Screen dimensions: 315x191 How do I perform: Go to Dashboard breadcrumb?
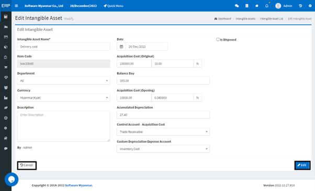[x=223, y=19]
